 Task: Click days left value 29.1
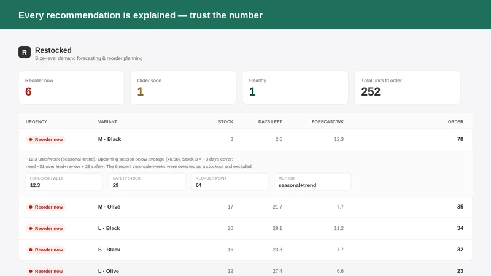277,228
